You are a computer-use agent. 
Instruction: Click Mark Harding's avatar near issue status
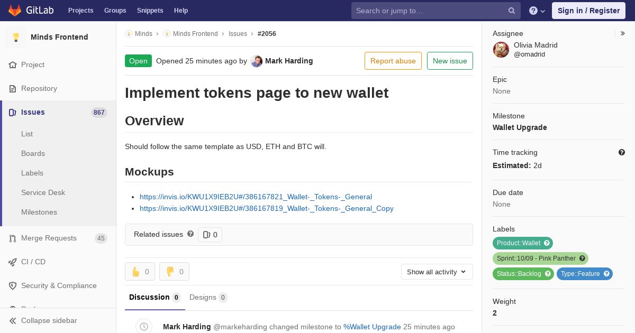[x=257, y=61]
